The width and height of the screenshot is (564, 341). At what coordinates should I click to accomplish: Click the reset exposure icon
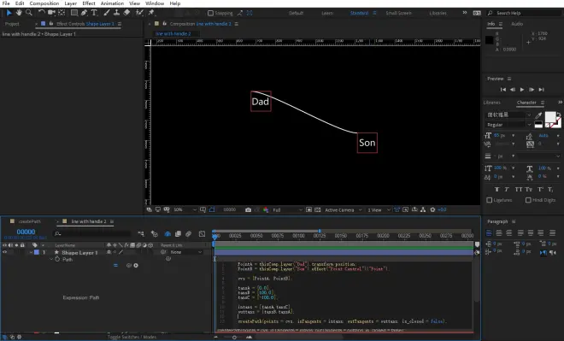click(x=432, y=209)
